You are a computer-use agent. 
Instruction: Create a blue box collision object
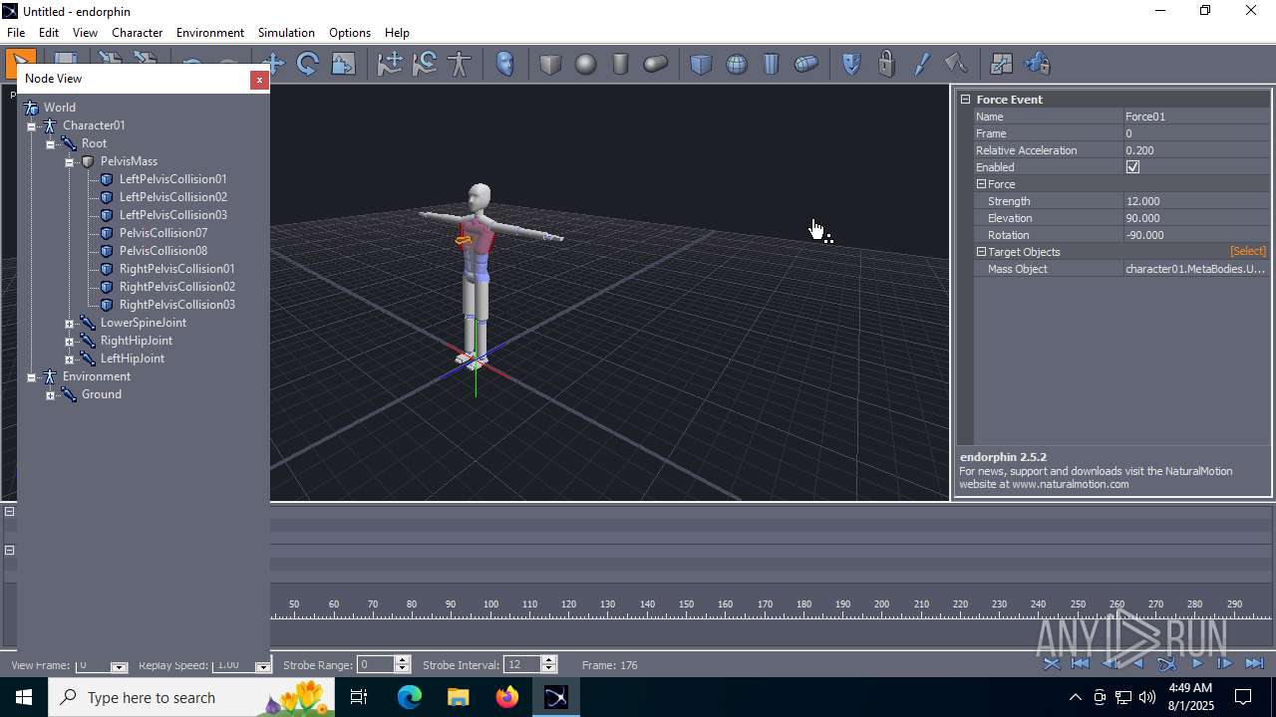(701, 64)
